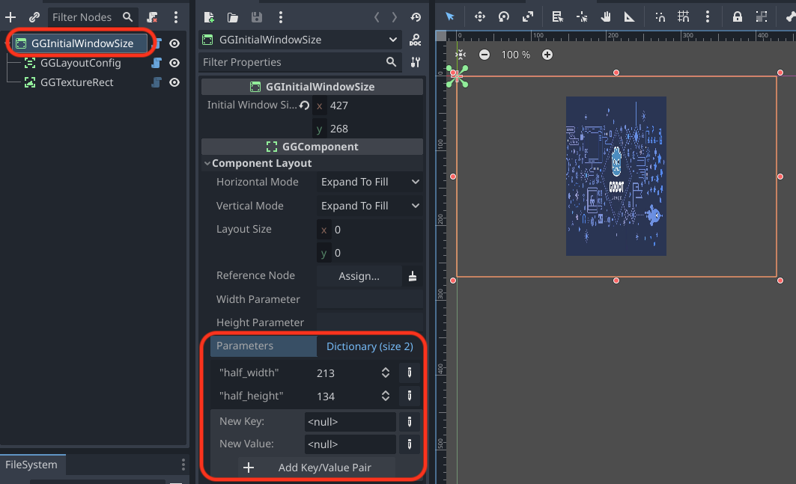Screen dimensions: 796x484
Task: Open the Scene dock three-dot options menu
Action: coord(176,17)
